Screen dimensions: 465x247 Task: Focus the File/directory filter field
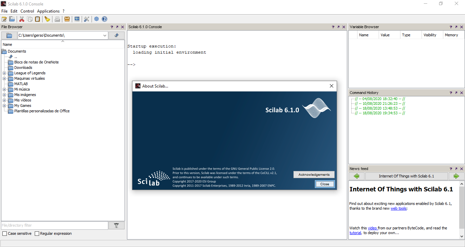click(x=54, y=225)
